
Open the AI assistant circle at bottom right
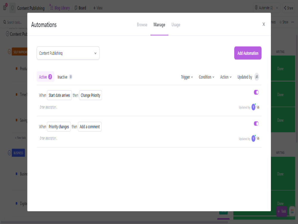pyautogui.click(x=291, y=211)
